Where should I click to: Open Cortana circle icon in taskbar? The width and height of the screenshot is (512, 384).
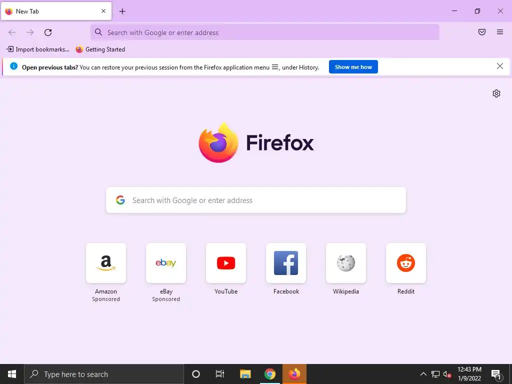196,374
